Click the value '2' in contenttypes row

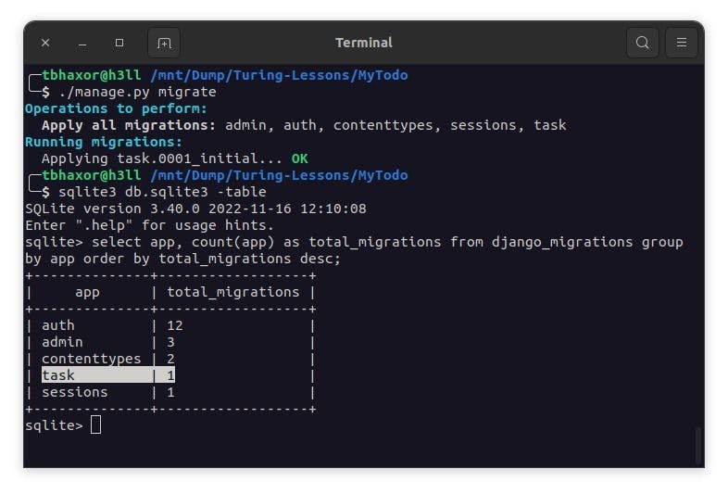(x=170, y=359)
